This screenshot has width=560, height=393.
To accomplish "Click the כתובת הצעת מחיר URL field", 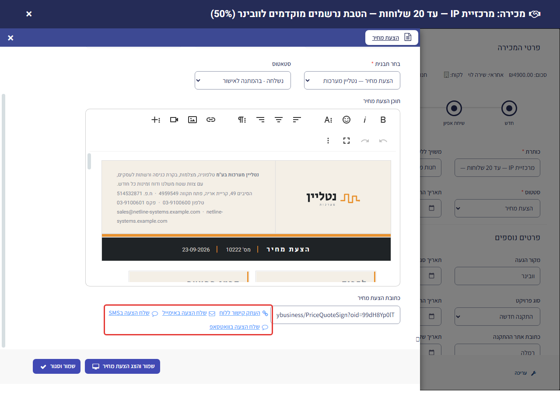I will click(336, 314).
